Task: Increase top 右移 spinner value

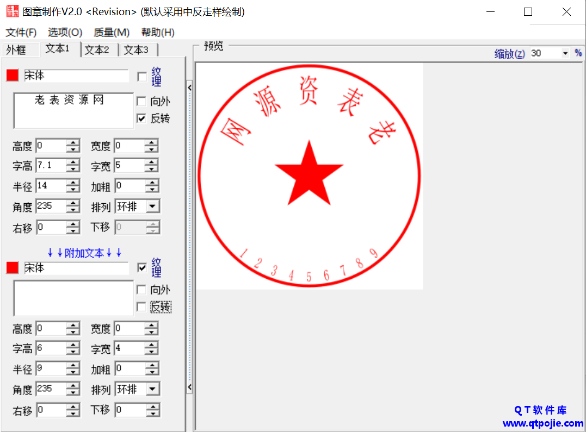Action: point(73,224)
